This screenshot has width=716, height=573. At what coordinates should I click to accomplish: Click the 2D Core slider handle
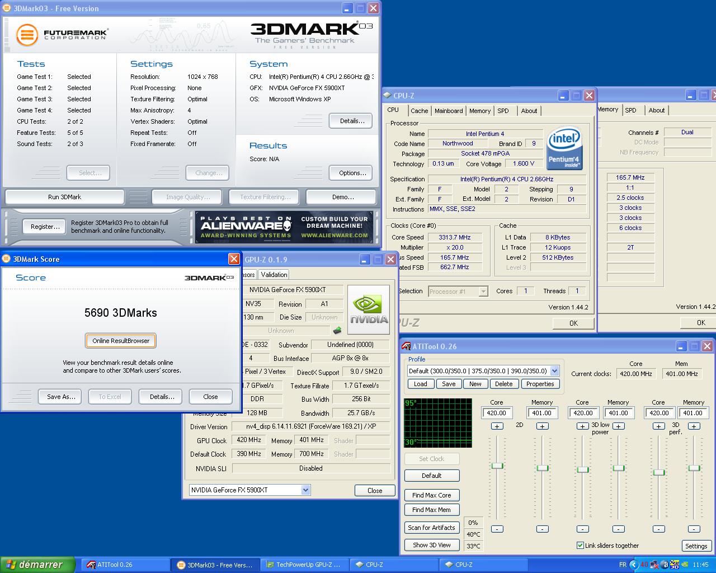[497, 466]
